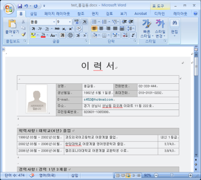Select the Format Painter brush icon
This screenshot has width=201, height=180.
pyautogui.click(x=24, y=34)
